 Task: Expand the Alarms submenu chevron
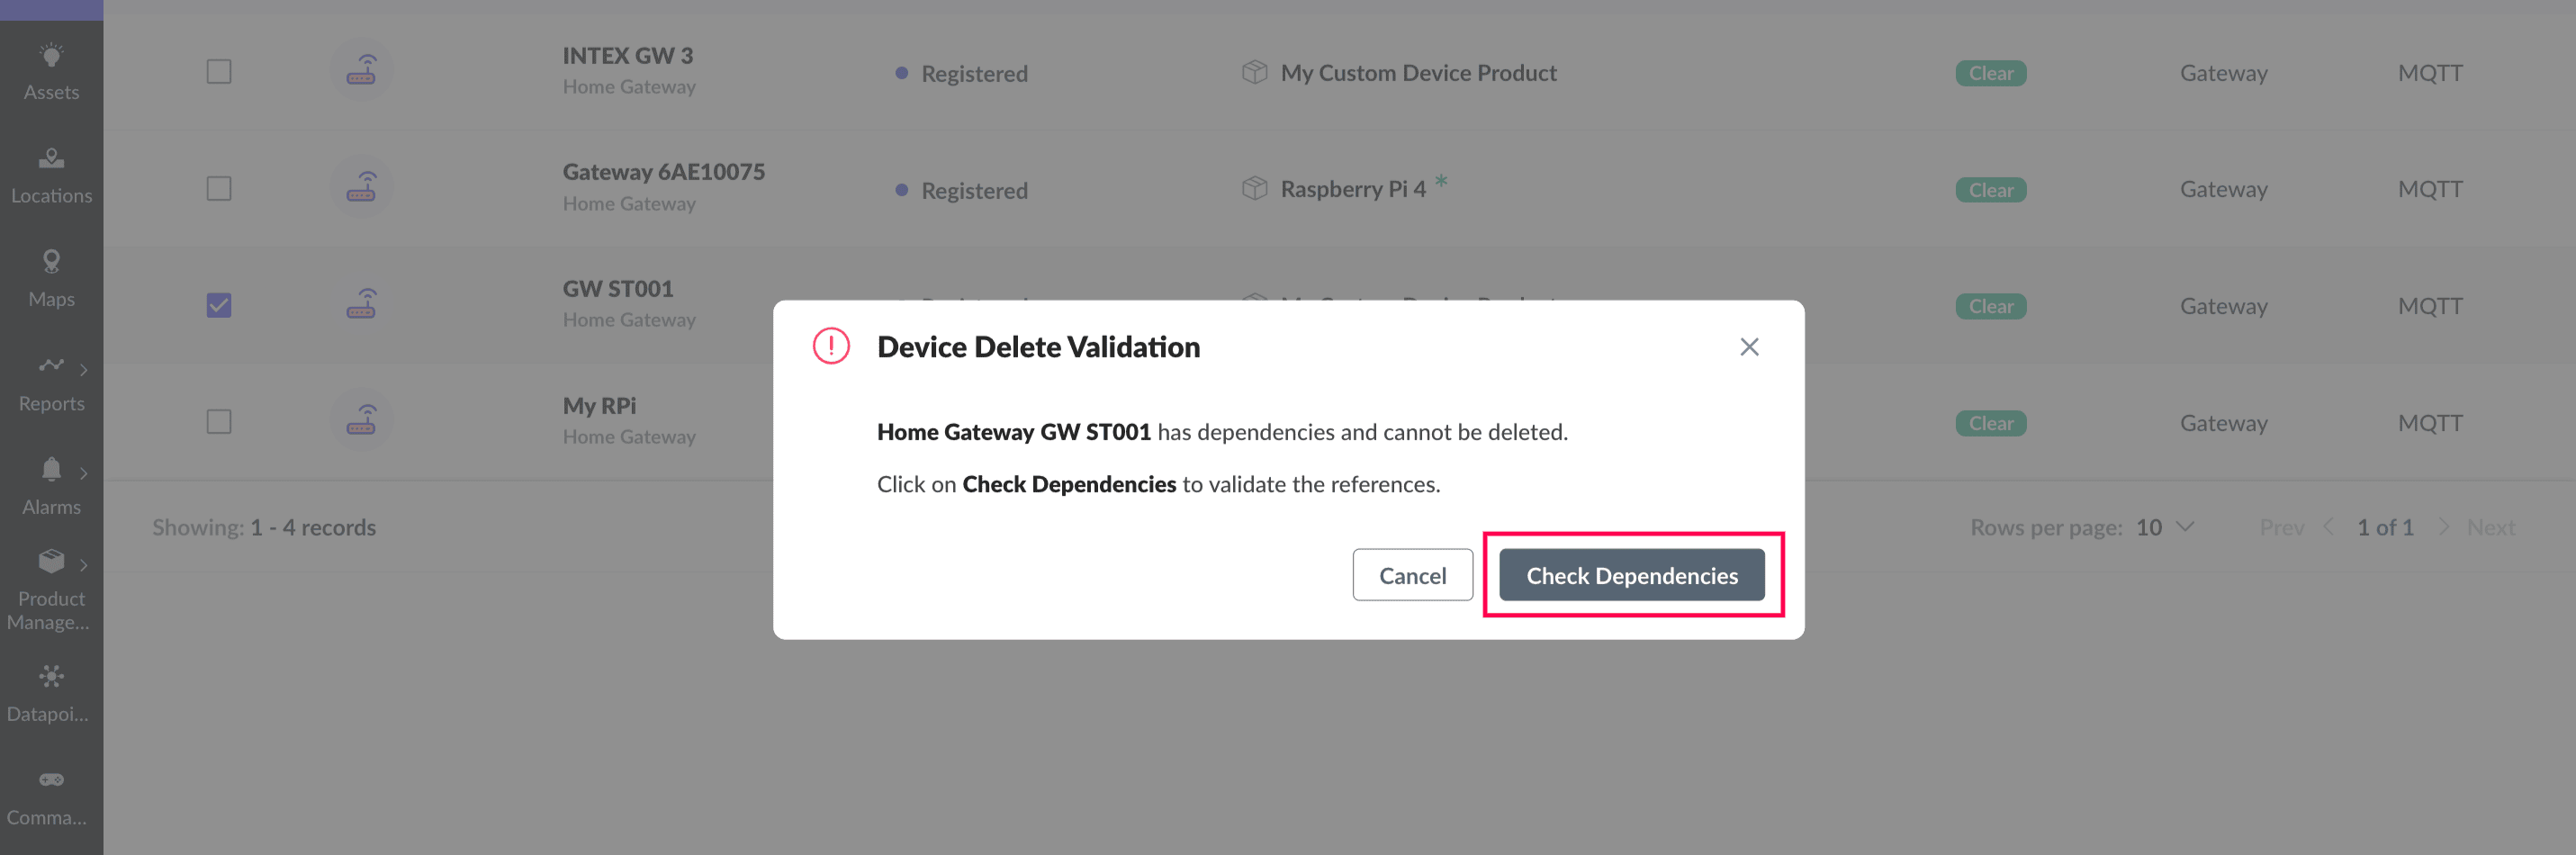(x=84, y=473)
